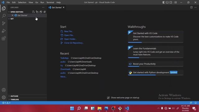Open the Selection menu
Screen dimensions: 199x112
[22, 2]
